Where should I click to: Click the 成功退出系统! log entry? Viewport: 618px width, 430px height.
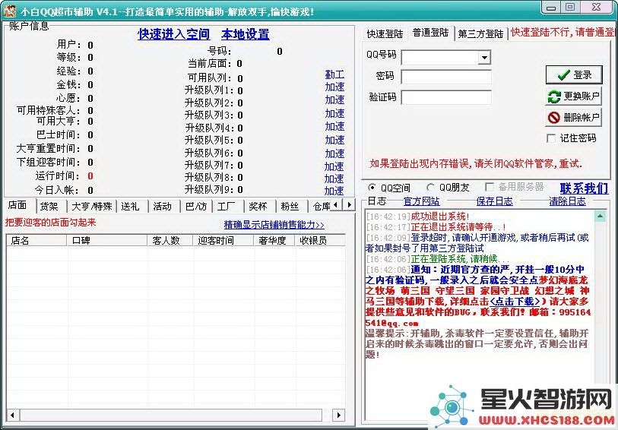(440, 217)
